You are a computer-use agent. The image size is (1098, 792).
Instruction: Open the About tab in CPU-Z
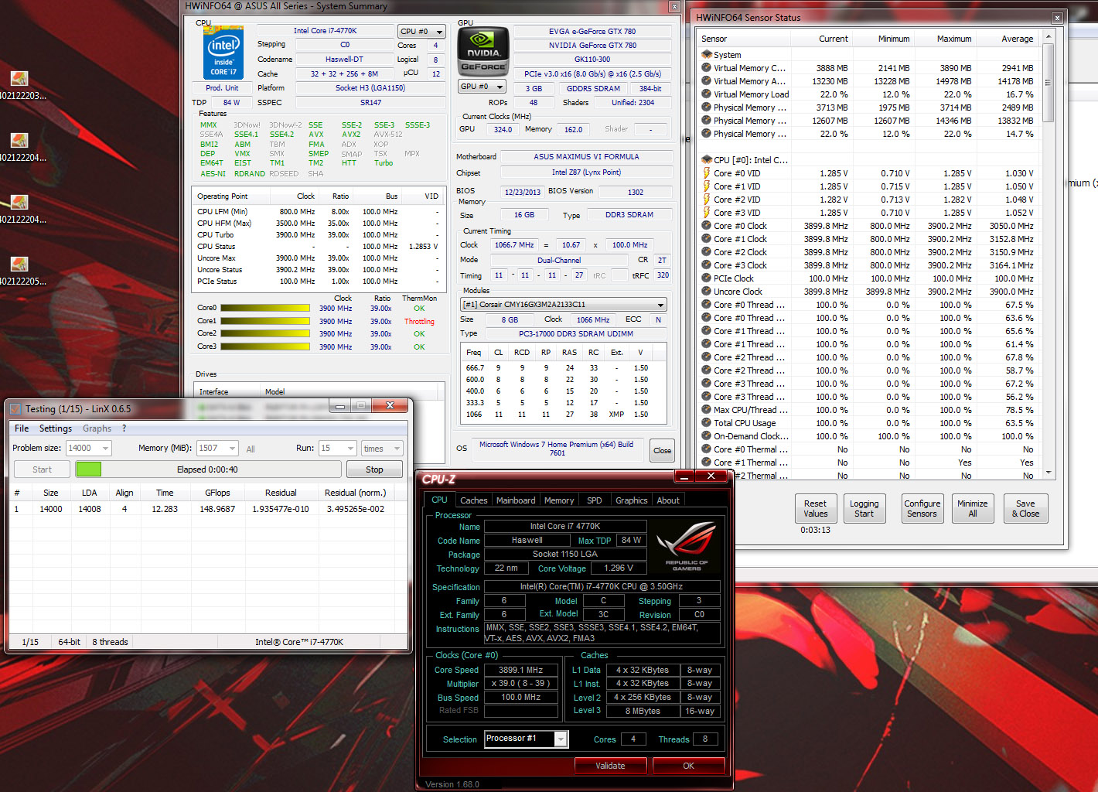[668, 500]
